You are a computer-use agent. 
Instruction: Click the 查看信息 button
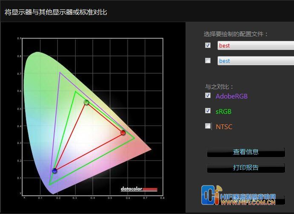(x=245, y=152)
